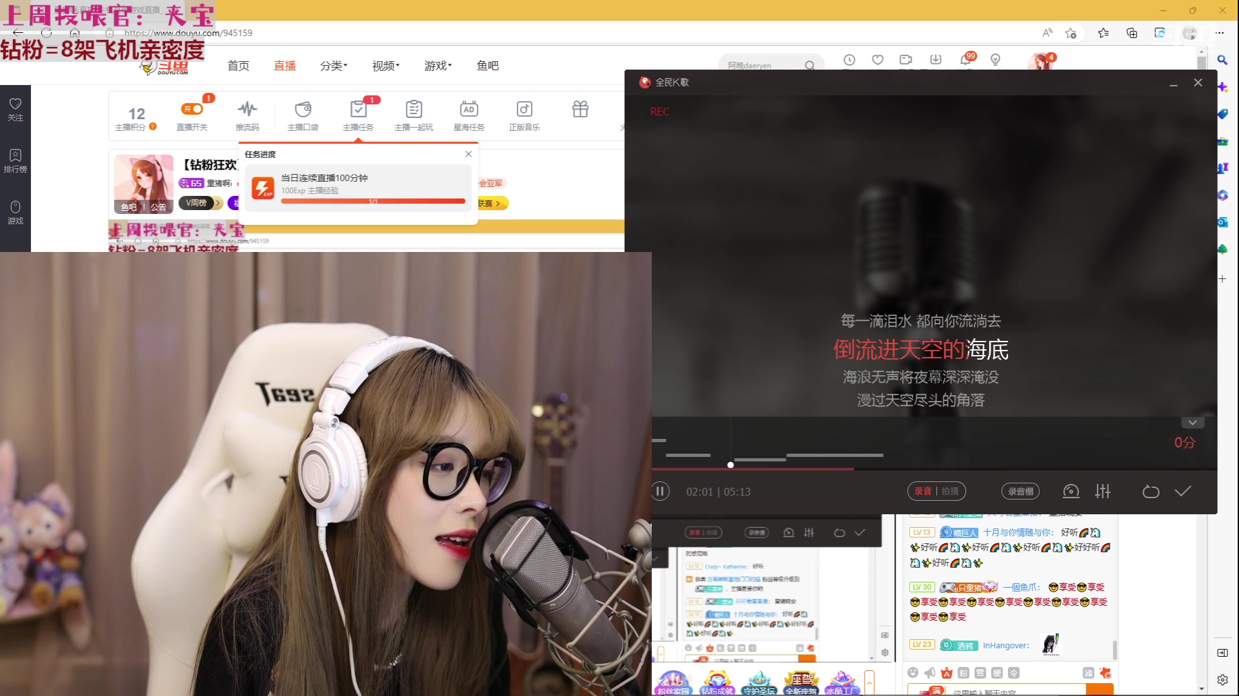Image resolution: width=1239 pixels, height=696 pixels.
Task: Pause the K歌 recording playback
Action: click(660, 492)
